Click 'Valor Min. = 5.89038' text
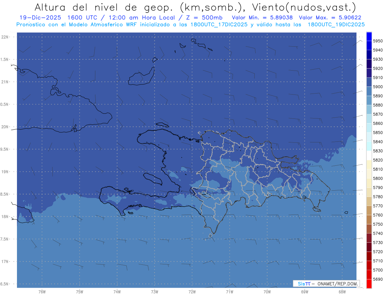384x296 pixels. click(x=262, y=18)
